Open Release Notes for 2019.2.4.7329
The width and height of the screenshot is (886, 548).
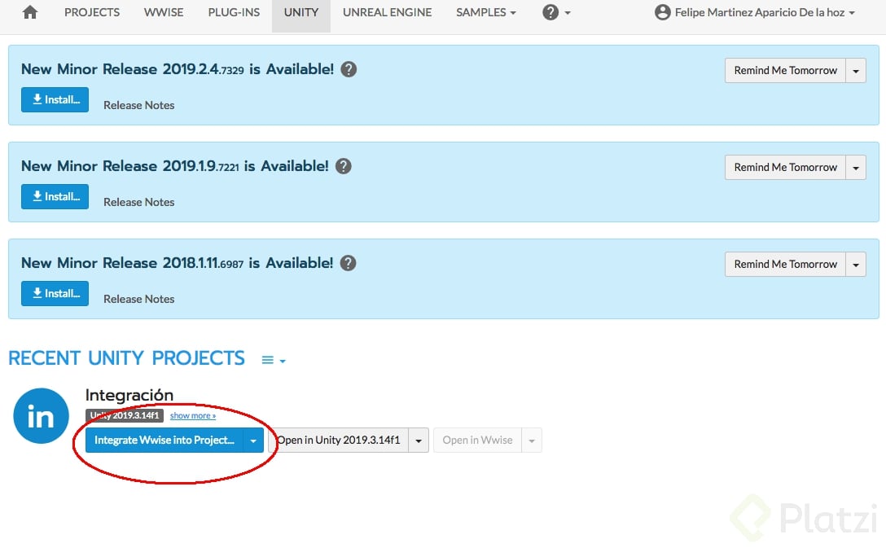139,105
